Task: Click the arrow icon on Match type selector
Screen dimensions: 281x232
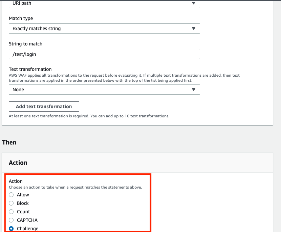Action: [193, 28]
